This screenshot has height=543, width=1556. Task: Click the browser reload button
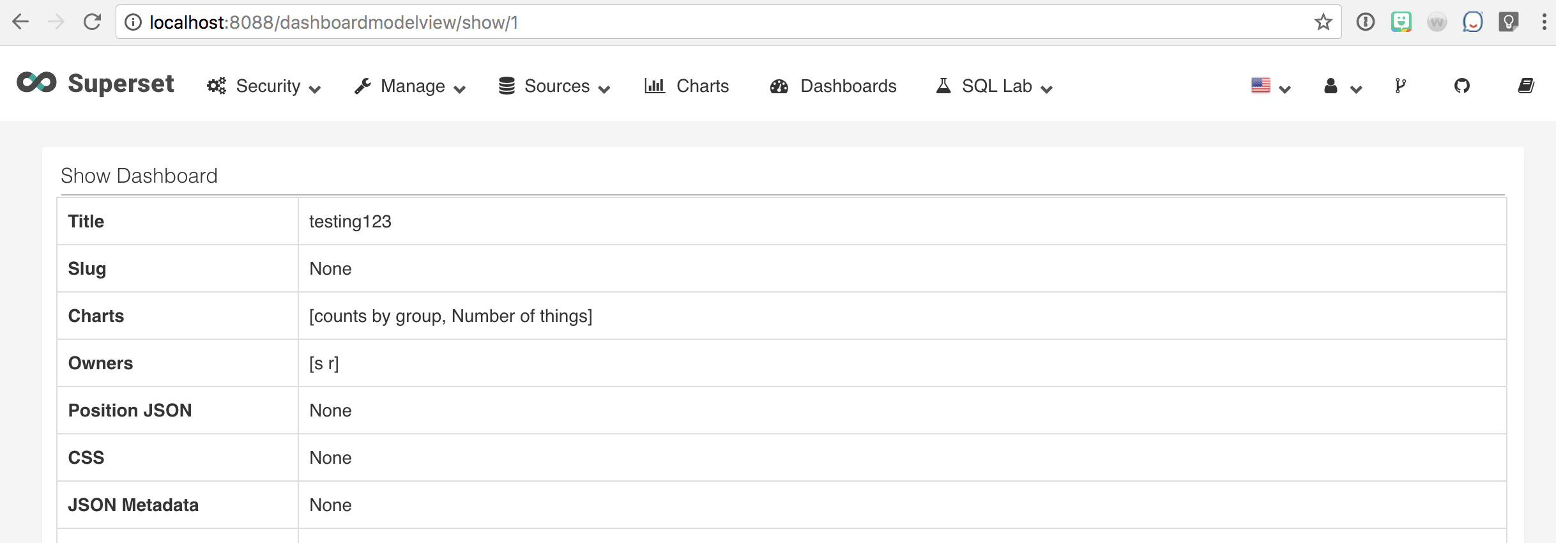[93, 21]
